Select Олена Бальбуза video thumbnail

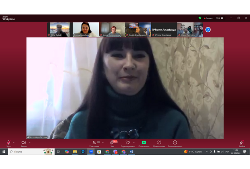pyautogui.click(x=86, y=30)
